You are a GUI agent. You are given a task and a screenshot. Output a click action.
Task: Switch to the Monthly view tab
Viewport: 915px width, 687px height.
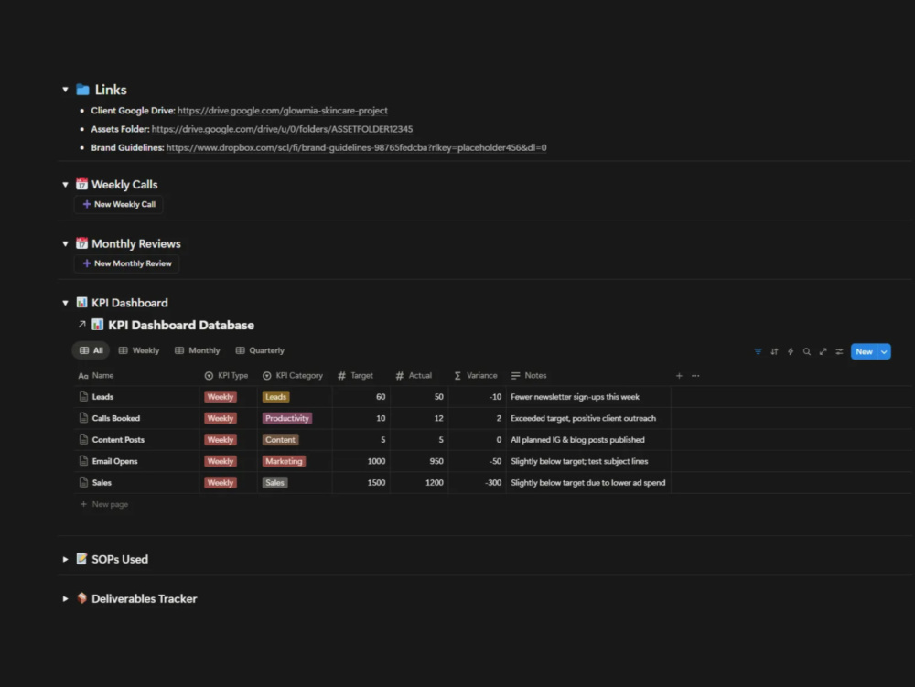pos(198,350)
